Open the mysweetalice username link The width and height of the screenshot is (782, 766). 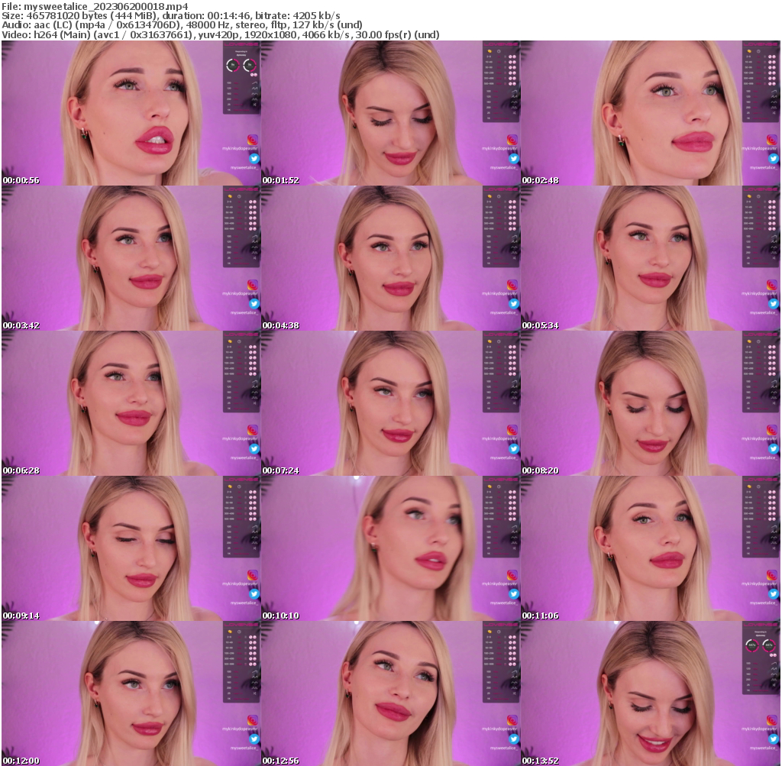coord(243,167)
